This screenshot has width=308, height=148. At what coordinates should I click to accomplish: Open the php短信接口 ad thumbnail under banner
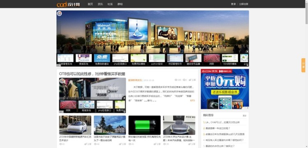click(x=120, y=60)
